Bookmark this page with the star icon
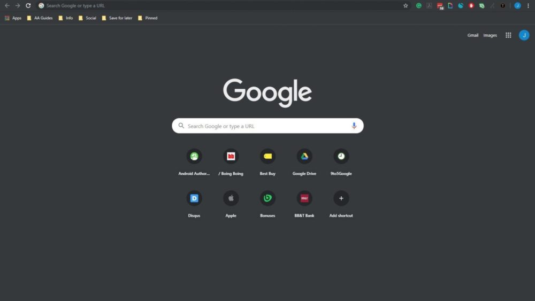 [406, 5]
